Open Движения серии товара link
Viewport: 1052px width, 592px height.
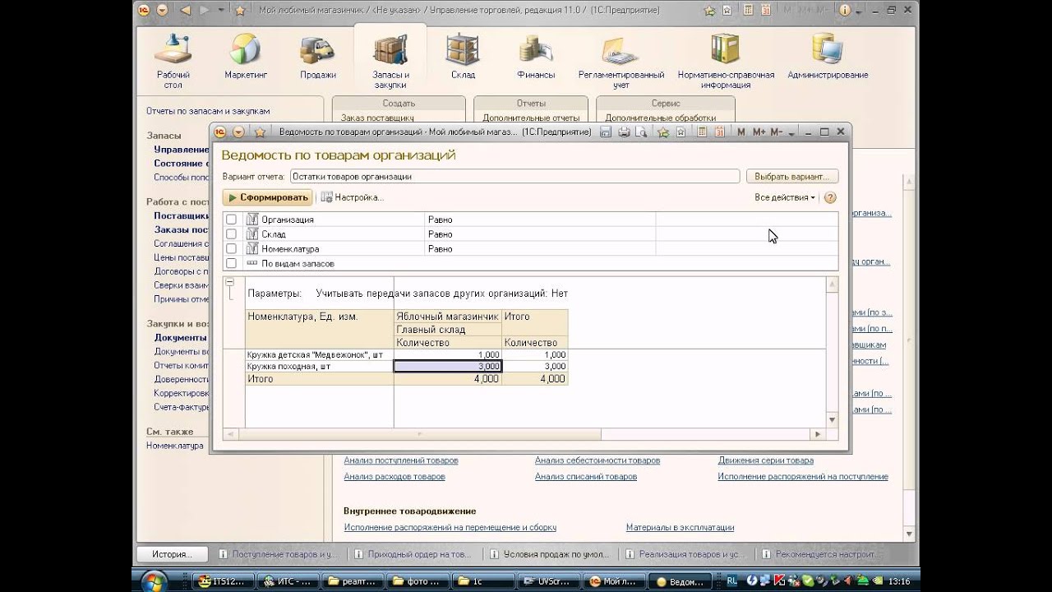click(766, 460)
